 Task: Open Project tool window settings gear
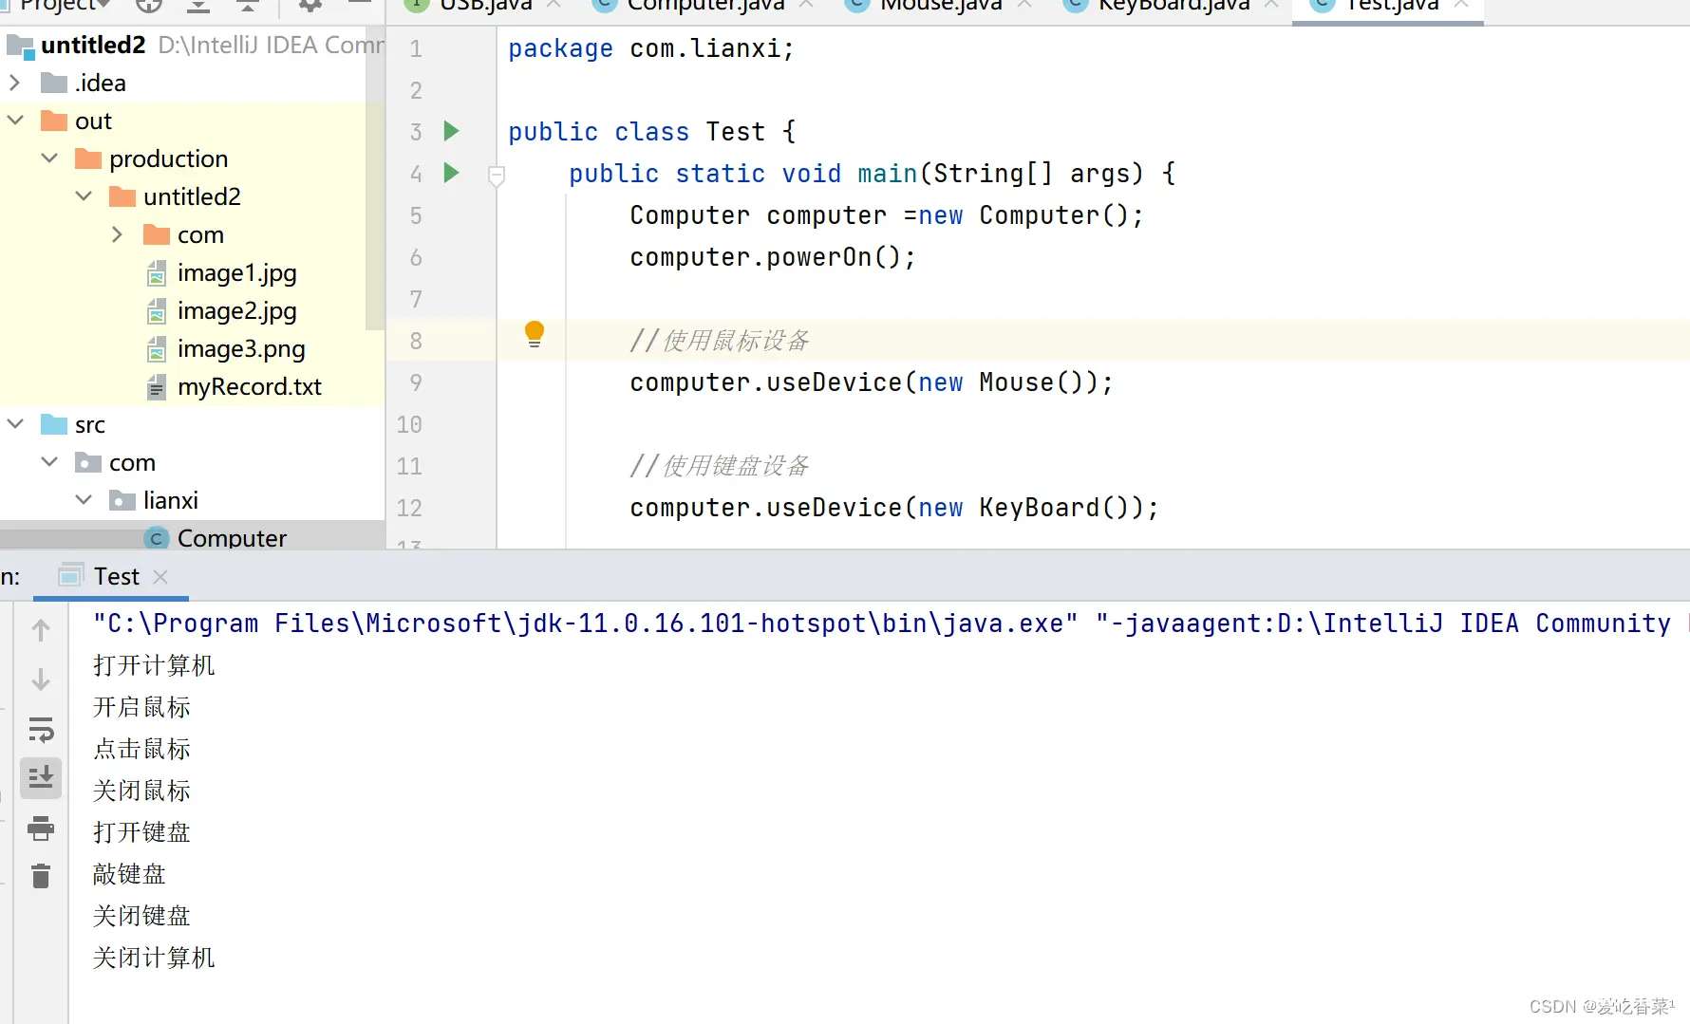pyautogui.click(x=310, y=6)
